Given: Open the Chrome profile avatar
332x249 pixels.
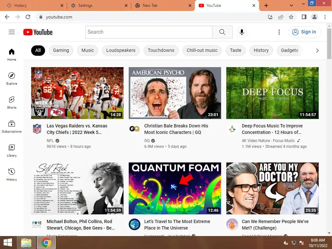Looking at the screenshot, I should pos(314,17).
